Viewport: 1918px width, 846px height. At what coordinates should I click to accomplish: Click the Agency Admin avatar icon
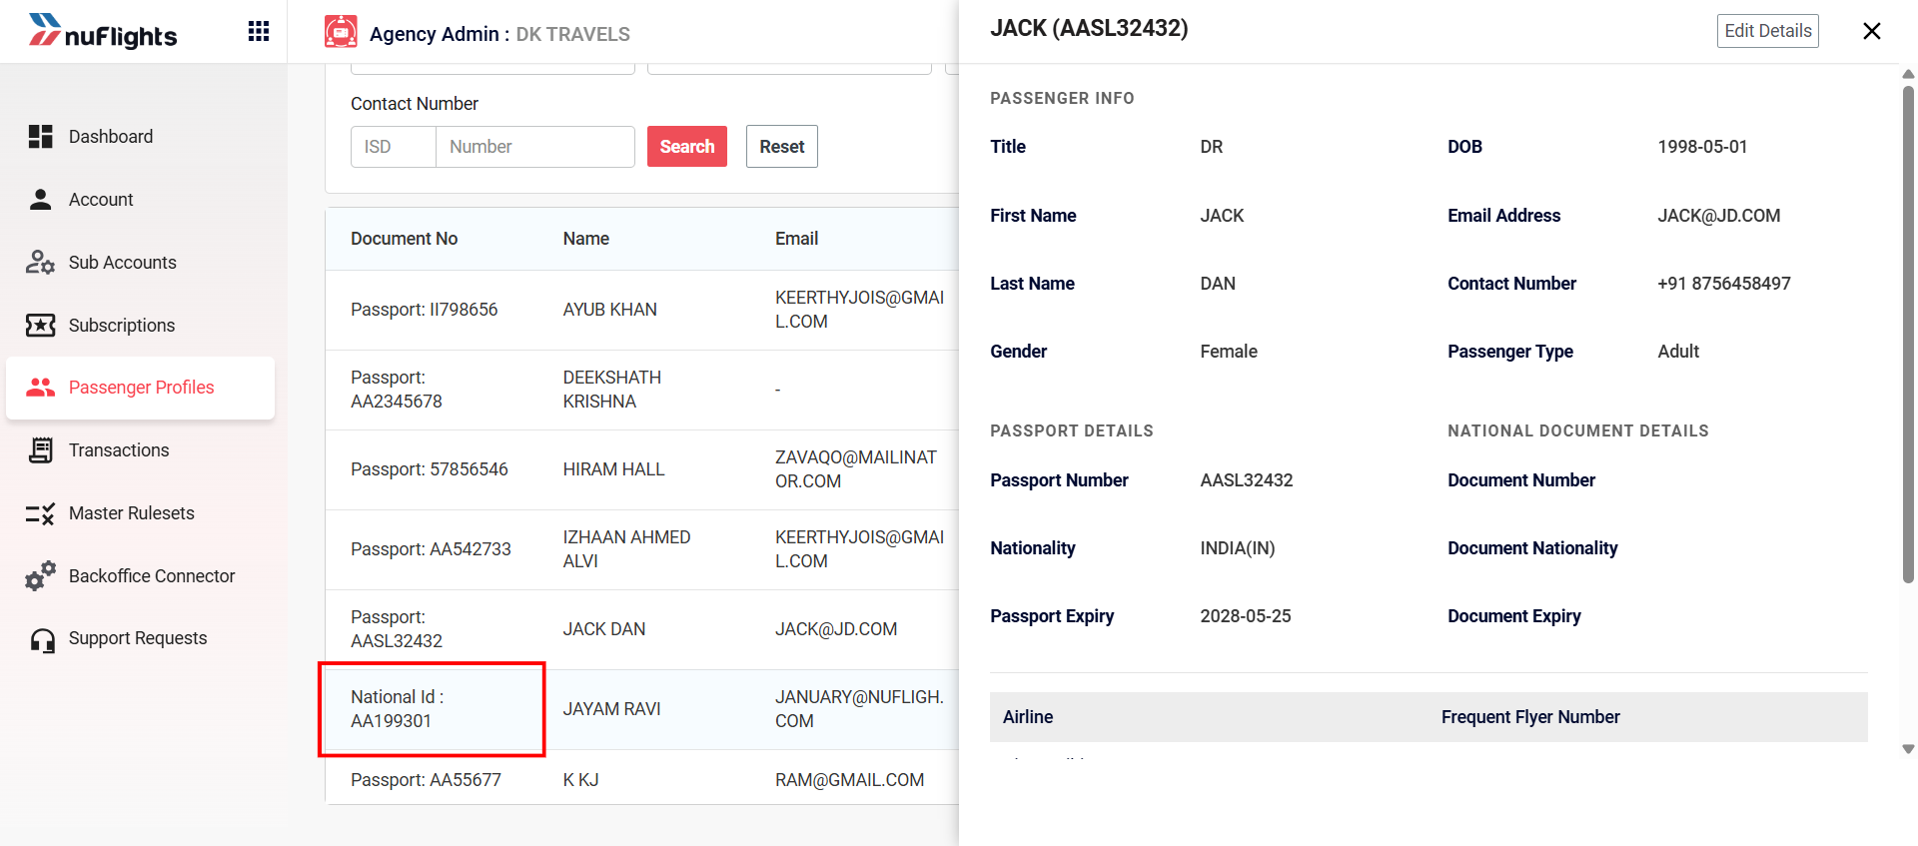coord(341,32)
